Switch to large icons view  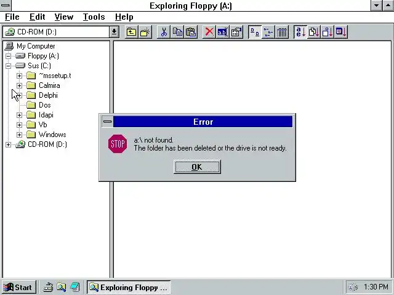click(x=255, y=32)
